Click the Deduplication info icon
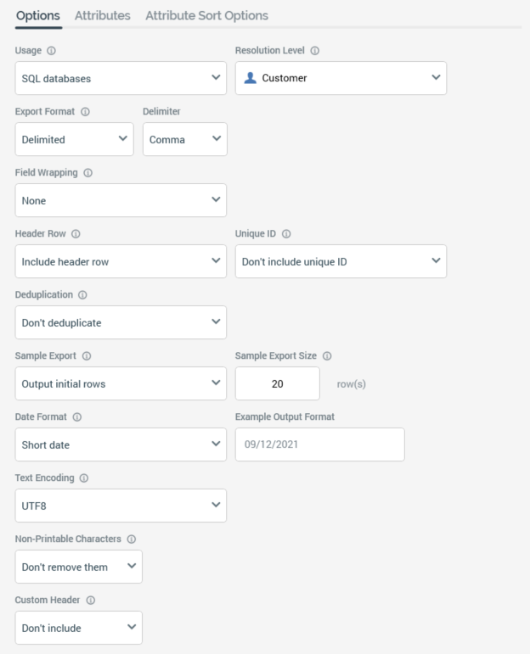Image resolution: width=530 pixels, height=654 pixels. coord(82,295)
